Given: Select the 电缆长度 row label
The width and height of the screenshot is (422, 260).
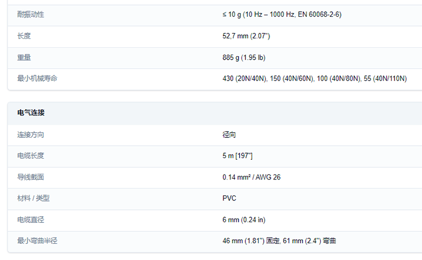Looking at the screenshot, I should coord(31,155).
